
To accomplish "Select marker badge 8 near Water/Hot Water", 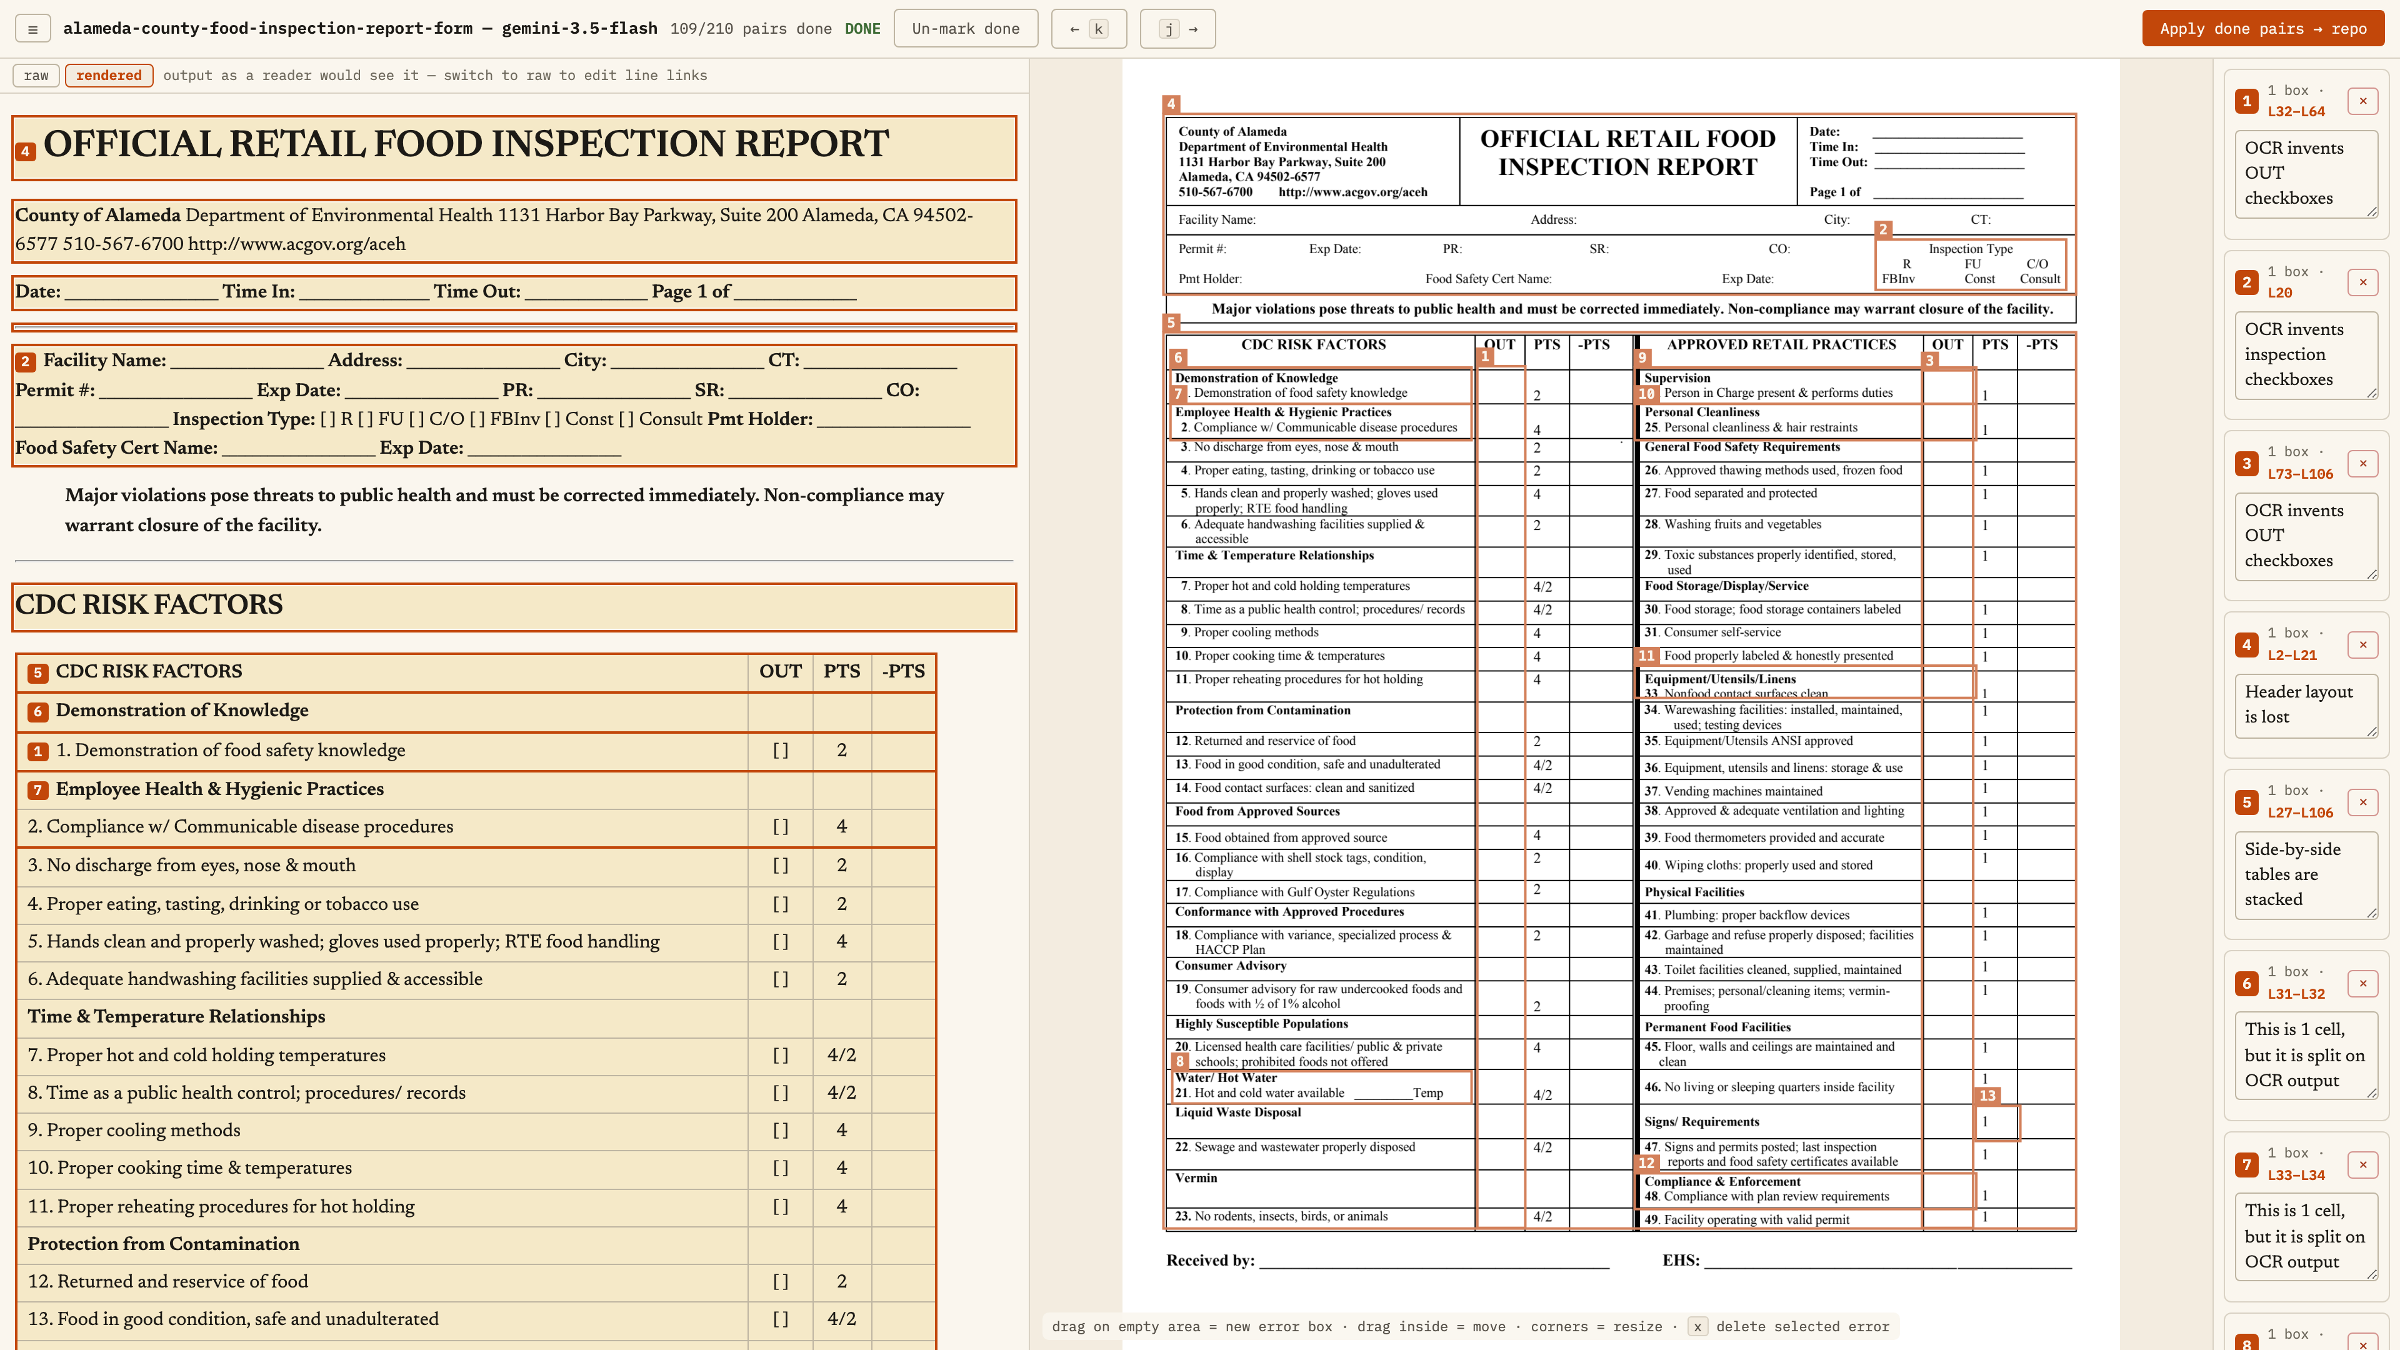I will click(1179, 1061).
